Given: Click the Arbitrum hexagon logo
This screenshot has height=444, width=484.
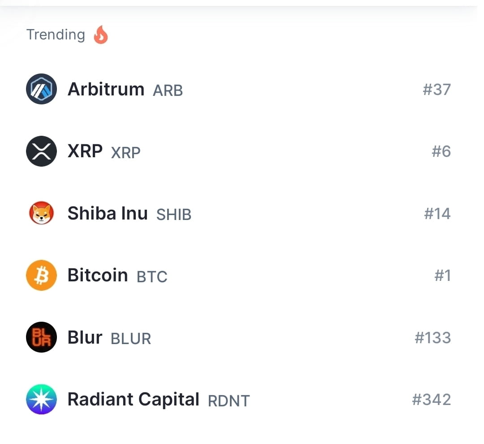Looking at the screenshot, I should click(x=41, y=89).
